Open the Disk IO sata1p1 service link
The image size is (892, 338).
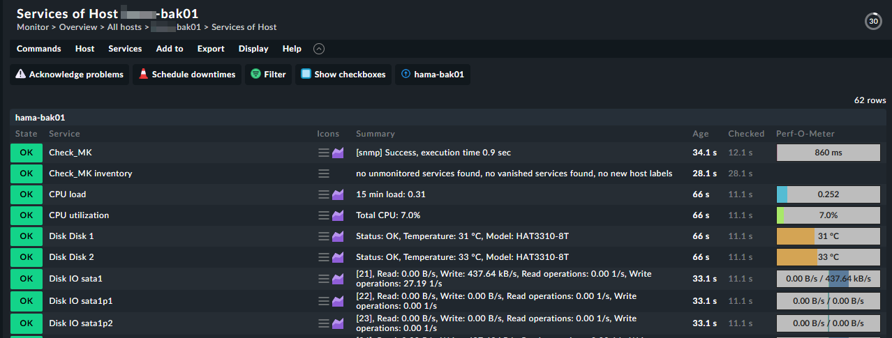81,301
